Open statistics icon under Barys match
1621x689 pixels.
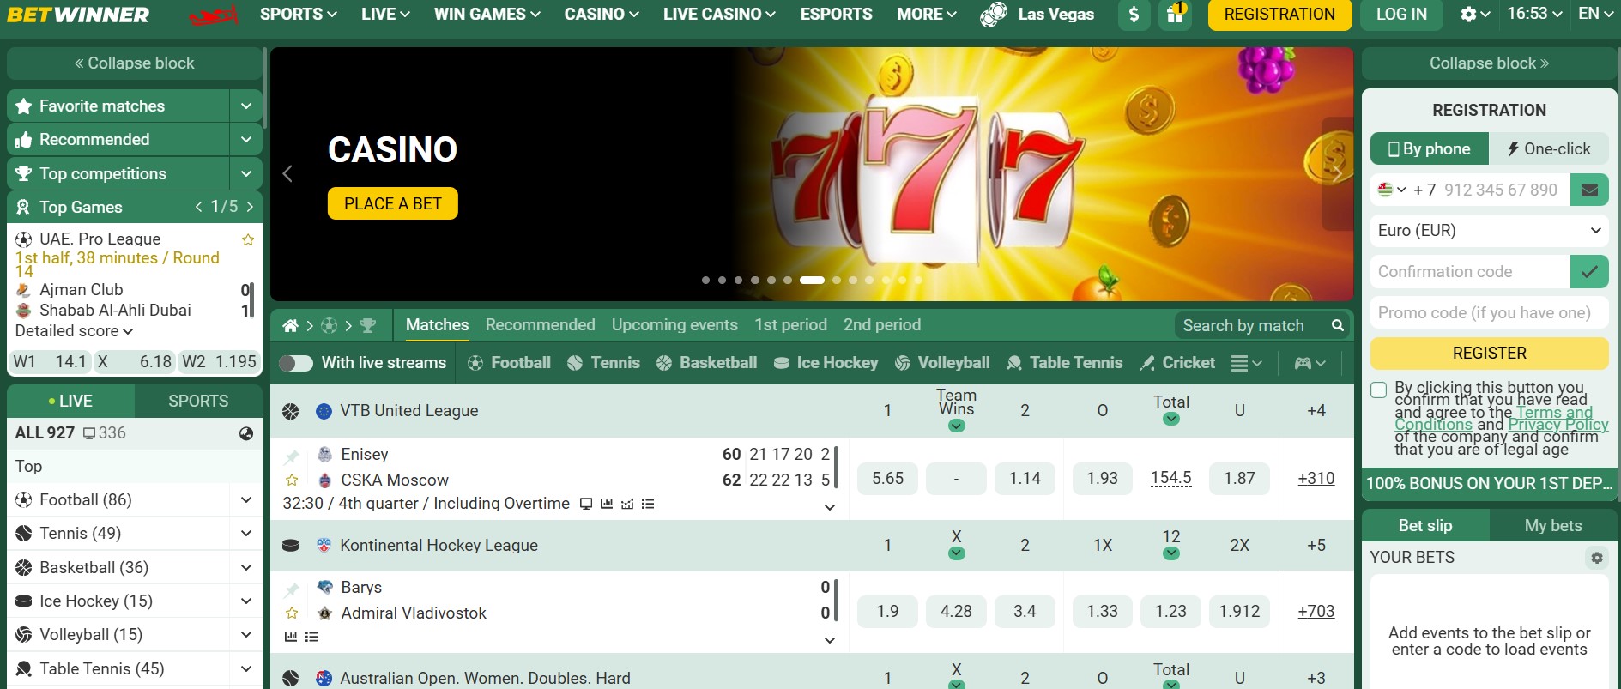(x=291, y=637)
